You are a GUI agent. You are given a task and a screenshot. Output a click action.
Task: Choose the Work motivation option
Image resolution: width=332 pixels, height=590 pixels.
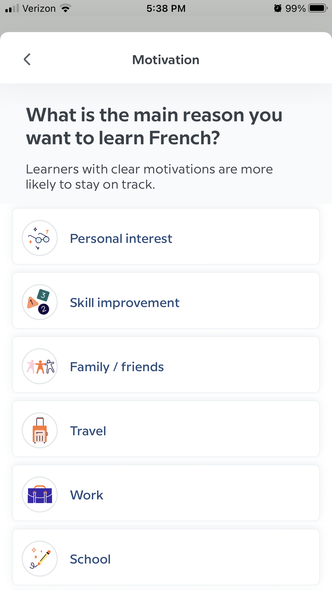pos(166,493)
